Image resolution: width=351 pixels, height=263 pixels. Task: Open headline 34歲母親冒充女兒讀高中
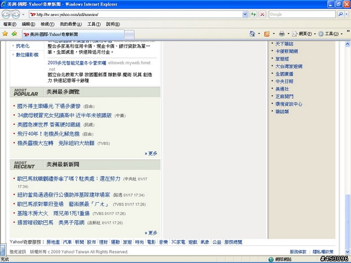click(65, 116)
